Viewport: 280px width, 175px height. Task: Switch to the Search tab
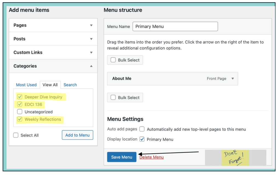[x=70, y=85]
